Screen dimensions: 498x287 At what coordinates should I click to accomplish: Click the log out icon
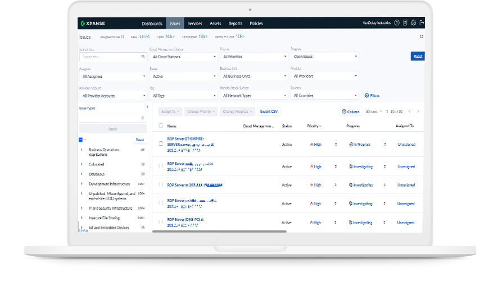point(422,23)
